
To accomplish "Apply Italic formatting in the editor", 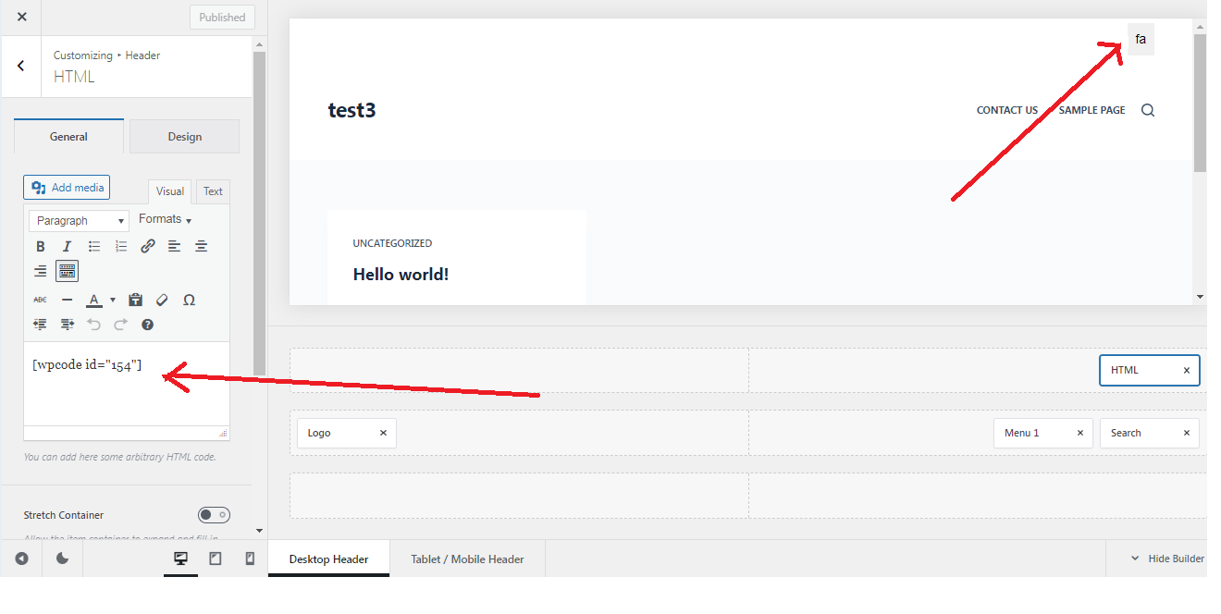I will pos(67,246).
